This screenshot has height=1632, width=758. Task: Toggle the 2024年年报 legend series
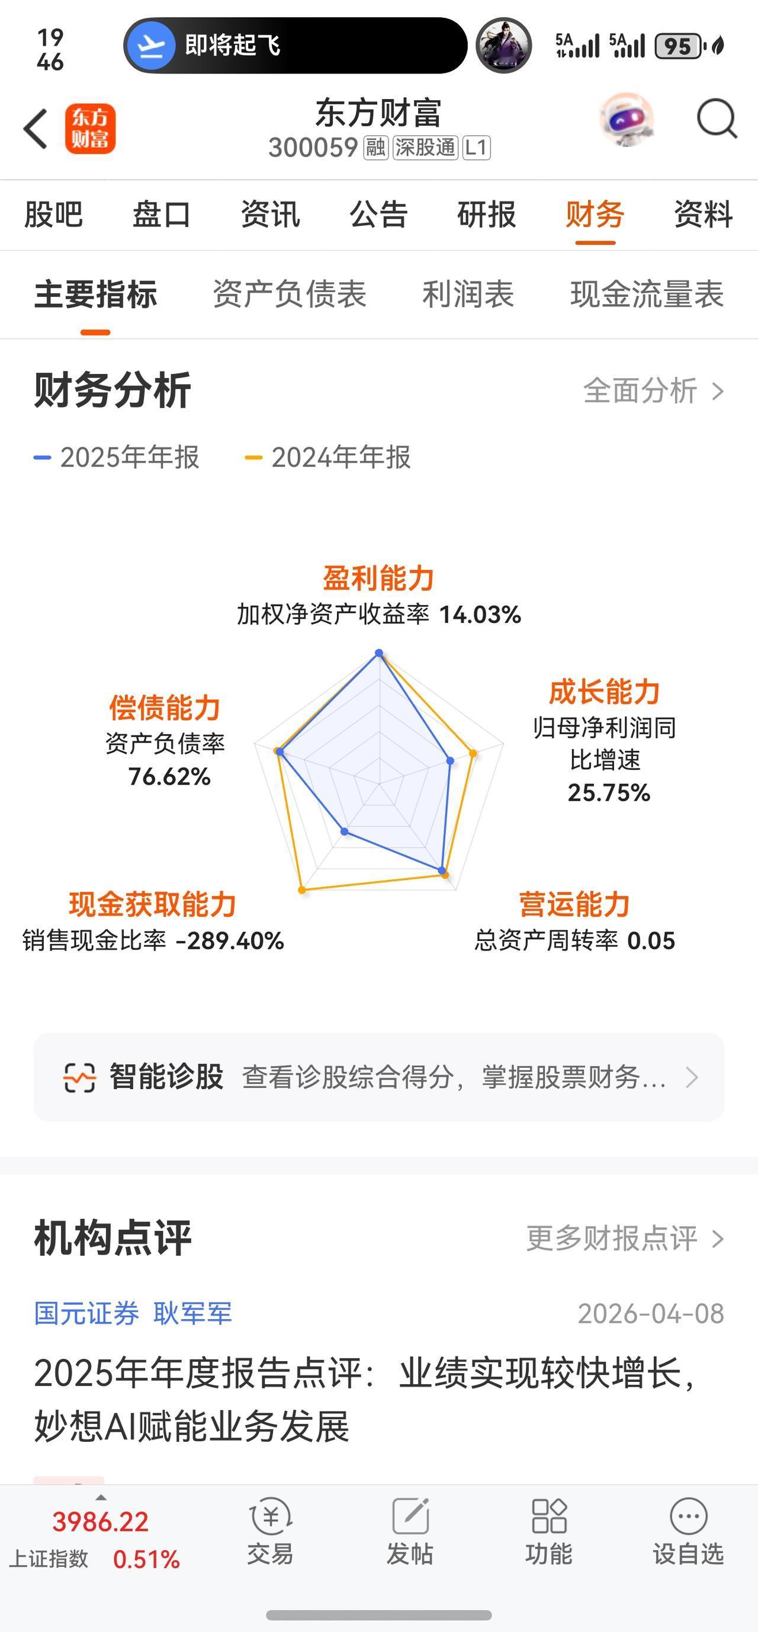(x=328, y=457)
